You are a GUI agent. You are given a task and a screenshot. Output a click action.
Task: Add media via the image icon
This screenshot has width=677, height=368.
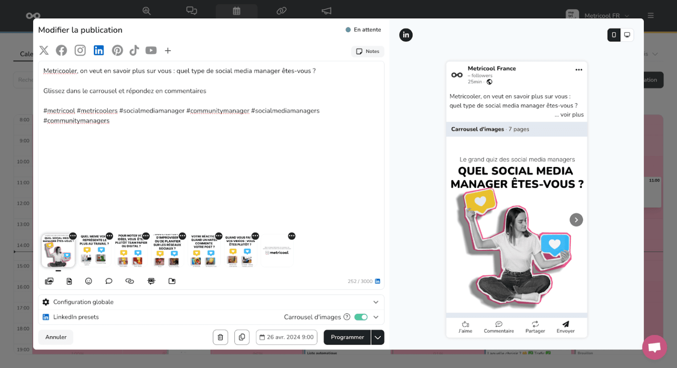pyautogui.click(x=49, y=281)
